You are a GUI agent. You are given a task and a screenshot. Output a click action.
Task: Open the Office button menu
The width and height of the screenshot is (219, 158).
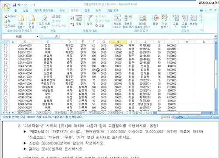(x=6, y=7)
